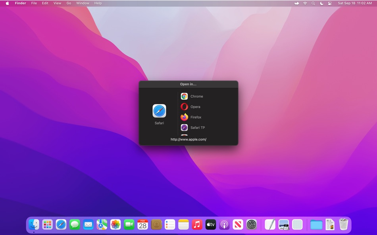Open the Go menu

click(x=69, y=3)
